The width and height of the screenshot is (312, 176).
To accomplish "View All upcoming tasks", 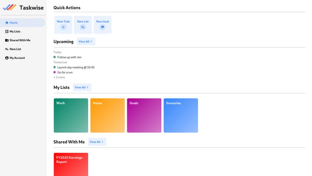I will pos(86,42).
